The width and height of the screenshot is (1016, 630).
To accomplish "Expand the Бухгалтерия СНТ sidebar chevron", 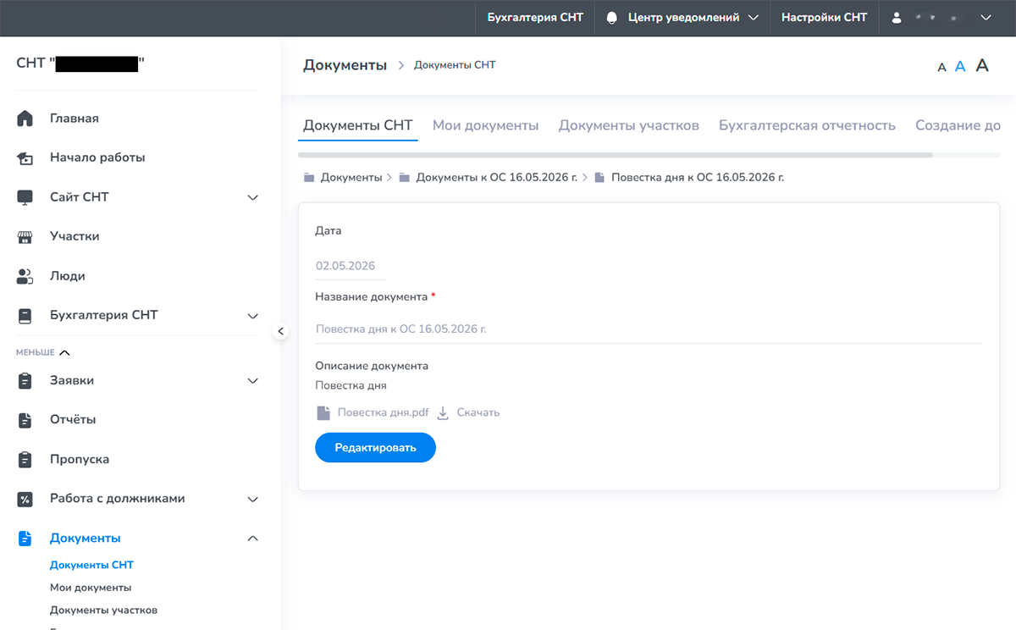I will coord(252,315).
